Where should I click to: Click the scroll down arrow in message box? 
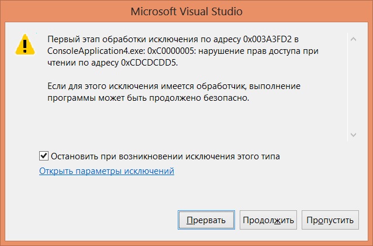point(353,135)
